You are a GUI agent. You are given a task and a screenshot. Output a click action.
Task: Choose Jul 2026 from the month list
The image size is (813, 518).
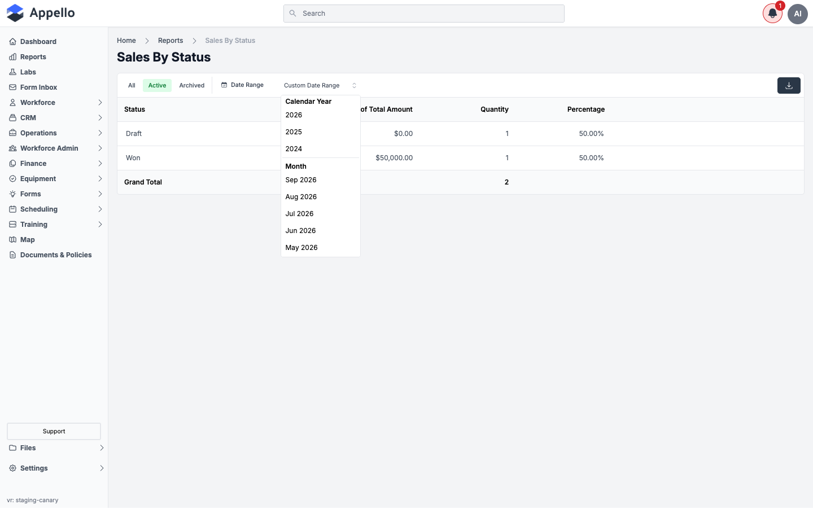point(320,214)
